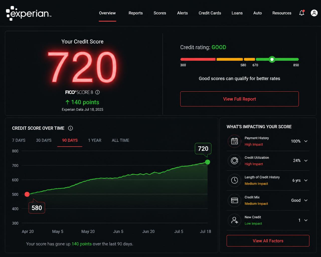Click the '850' scale label
Screen dimensions: 321x257
click(x=296, y=65)
